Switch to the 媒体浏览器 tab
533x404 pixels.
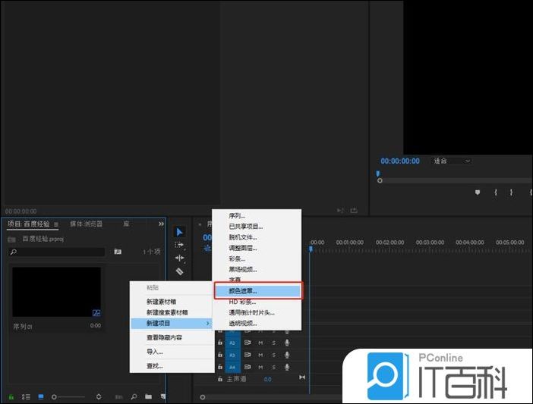pos(87,224)
